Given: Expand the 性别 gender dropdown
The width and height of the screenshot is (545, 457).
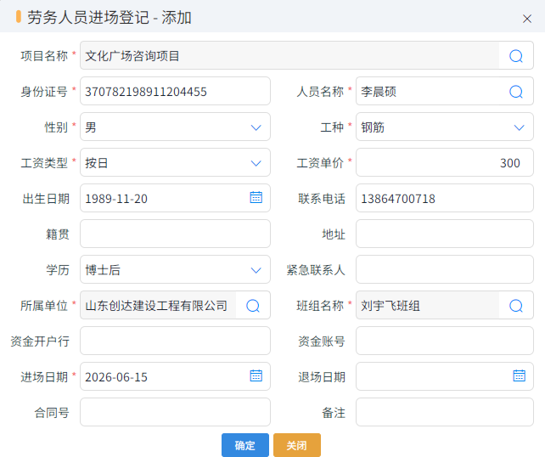Looking at the screenshot, I should tap(175, 127).
